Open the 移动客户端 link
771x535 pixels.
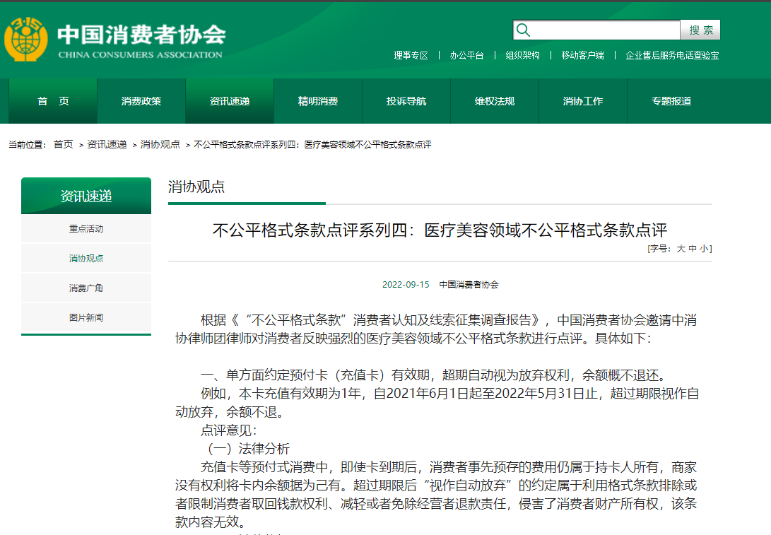(583, 56)
